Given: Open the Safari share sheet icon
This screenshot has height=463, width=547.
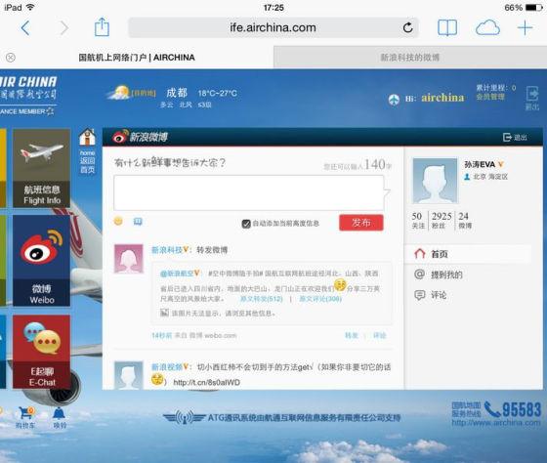Looking at the screenshot, I should (x=102, y=27).
